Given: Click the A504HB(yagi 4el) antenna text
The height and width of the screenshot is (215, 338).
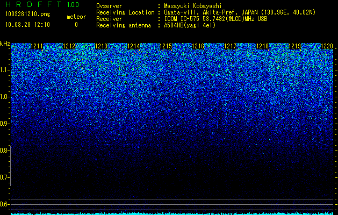Looking at the screenshot, I should point(190,25).
